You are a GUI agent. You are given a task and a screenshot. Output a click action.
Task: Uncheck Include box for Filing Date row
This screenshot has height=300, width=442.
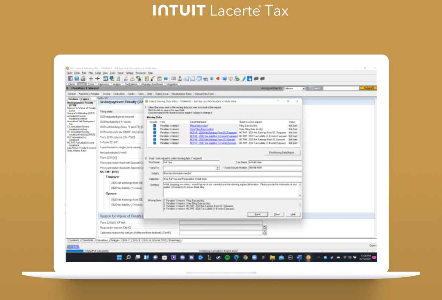click(155, 126)
